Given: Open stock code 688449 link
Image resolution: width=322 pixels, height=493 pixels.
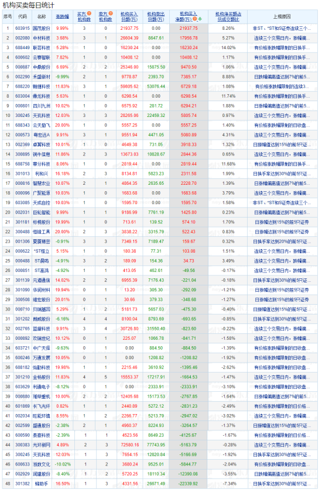Looking at the screenshot, I should click(x=22, y=48).
